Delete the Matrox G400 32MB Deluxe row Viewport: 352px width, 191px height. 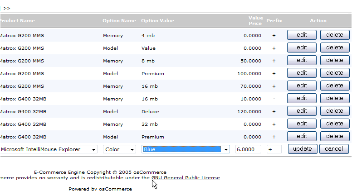(x=335, y=111)
